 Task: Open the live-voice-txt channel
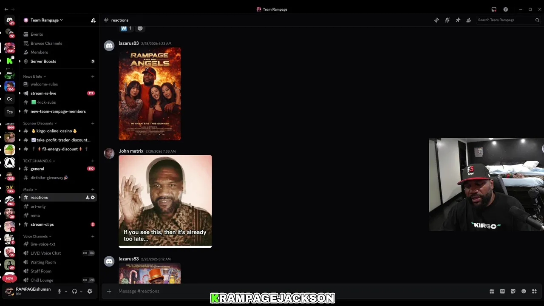(59, 244)
